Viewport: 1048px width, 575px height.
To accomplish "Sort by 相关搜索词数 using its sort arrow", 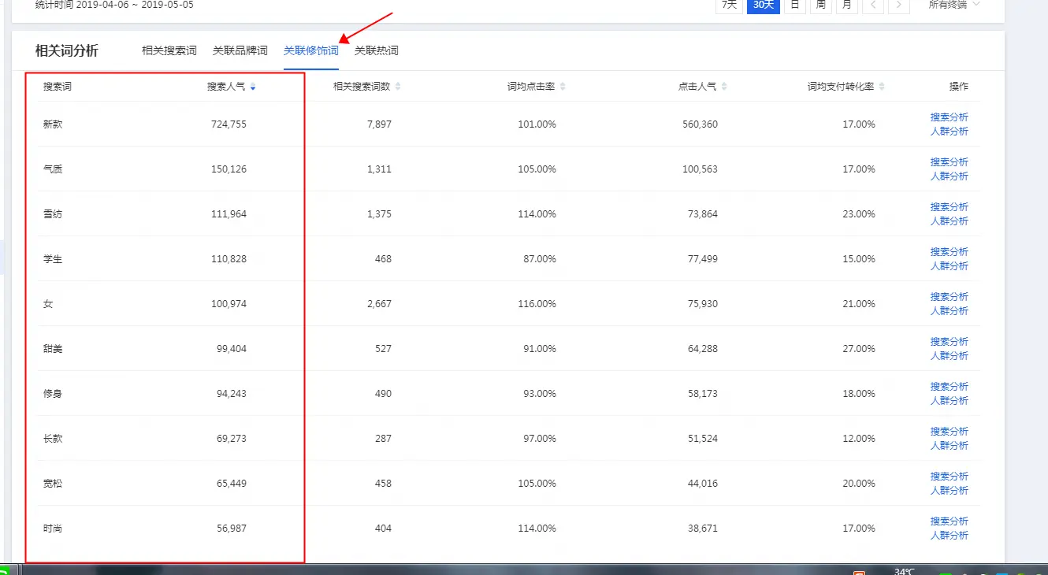I will click(398, 87).
